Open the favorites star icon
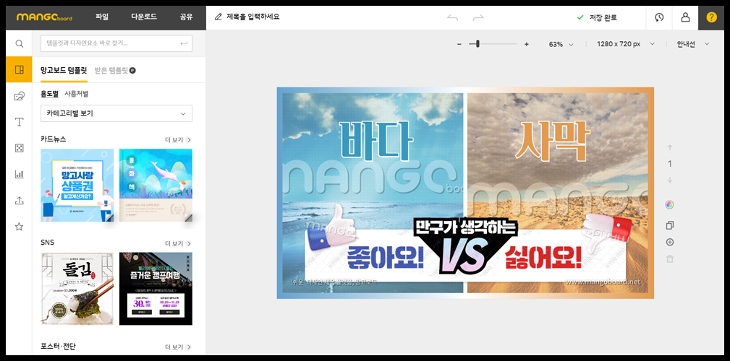This screenshot has width=730, height=361. click(19, 227)
